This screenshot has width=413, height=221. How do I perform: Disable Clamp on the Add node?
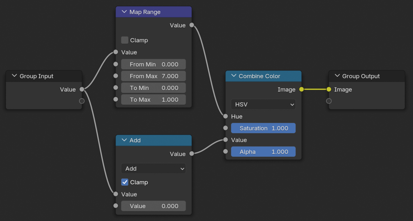(125, 182)
